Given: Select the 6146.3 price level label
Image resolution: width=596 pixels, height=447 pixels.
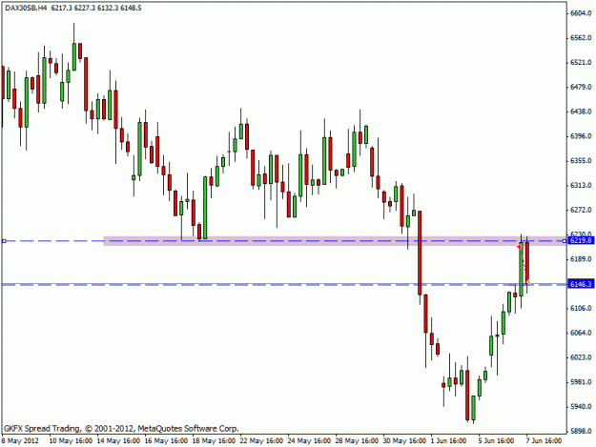Looking at the screenshot, I should [581, 284].
